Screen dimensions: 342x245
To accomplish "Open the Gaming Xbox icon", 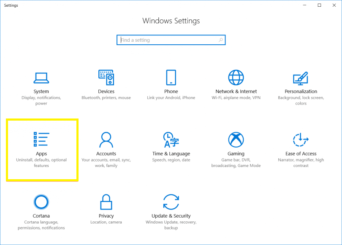I will (236, 140).
